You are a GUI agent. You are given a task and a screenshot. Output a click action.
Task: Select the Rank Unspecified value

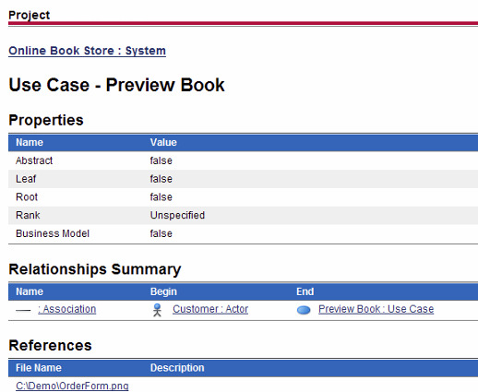pos(177,215)
